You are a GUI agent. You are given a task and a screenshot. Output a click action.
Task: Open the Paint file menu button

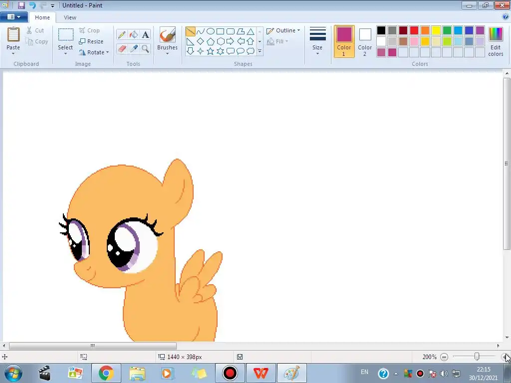click(13, 17)
